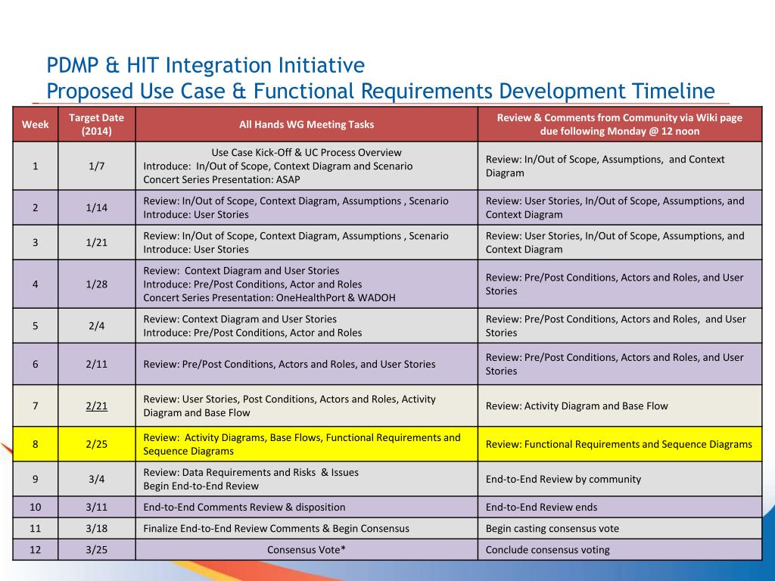Select the date cell '1/28'
This screenshot has width=775, height=581.
pyautogui.click(x=96, y=284)
